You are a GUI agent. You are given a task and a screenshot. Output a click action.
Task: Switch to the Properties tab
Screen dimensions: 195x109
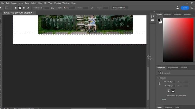tap(161, 68)
